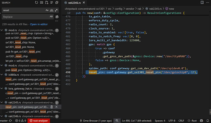Open master branch picker in status bar
The height and width of the screenshot is (123, 211).
pos(4,121)
